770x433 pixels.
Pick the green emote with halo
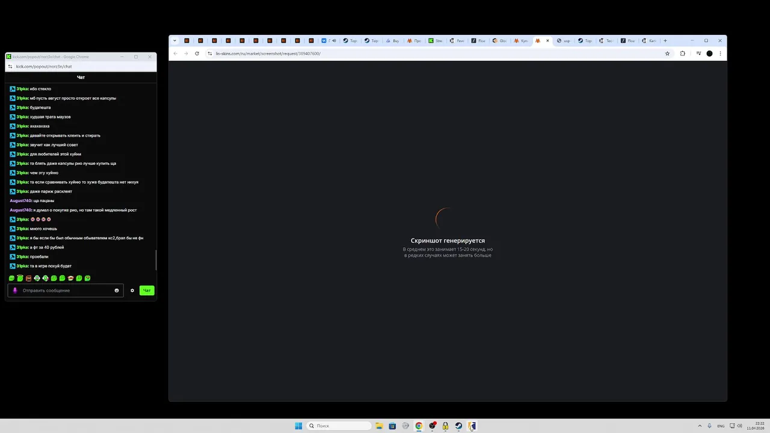coord(20,278)
